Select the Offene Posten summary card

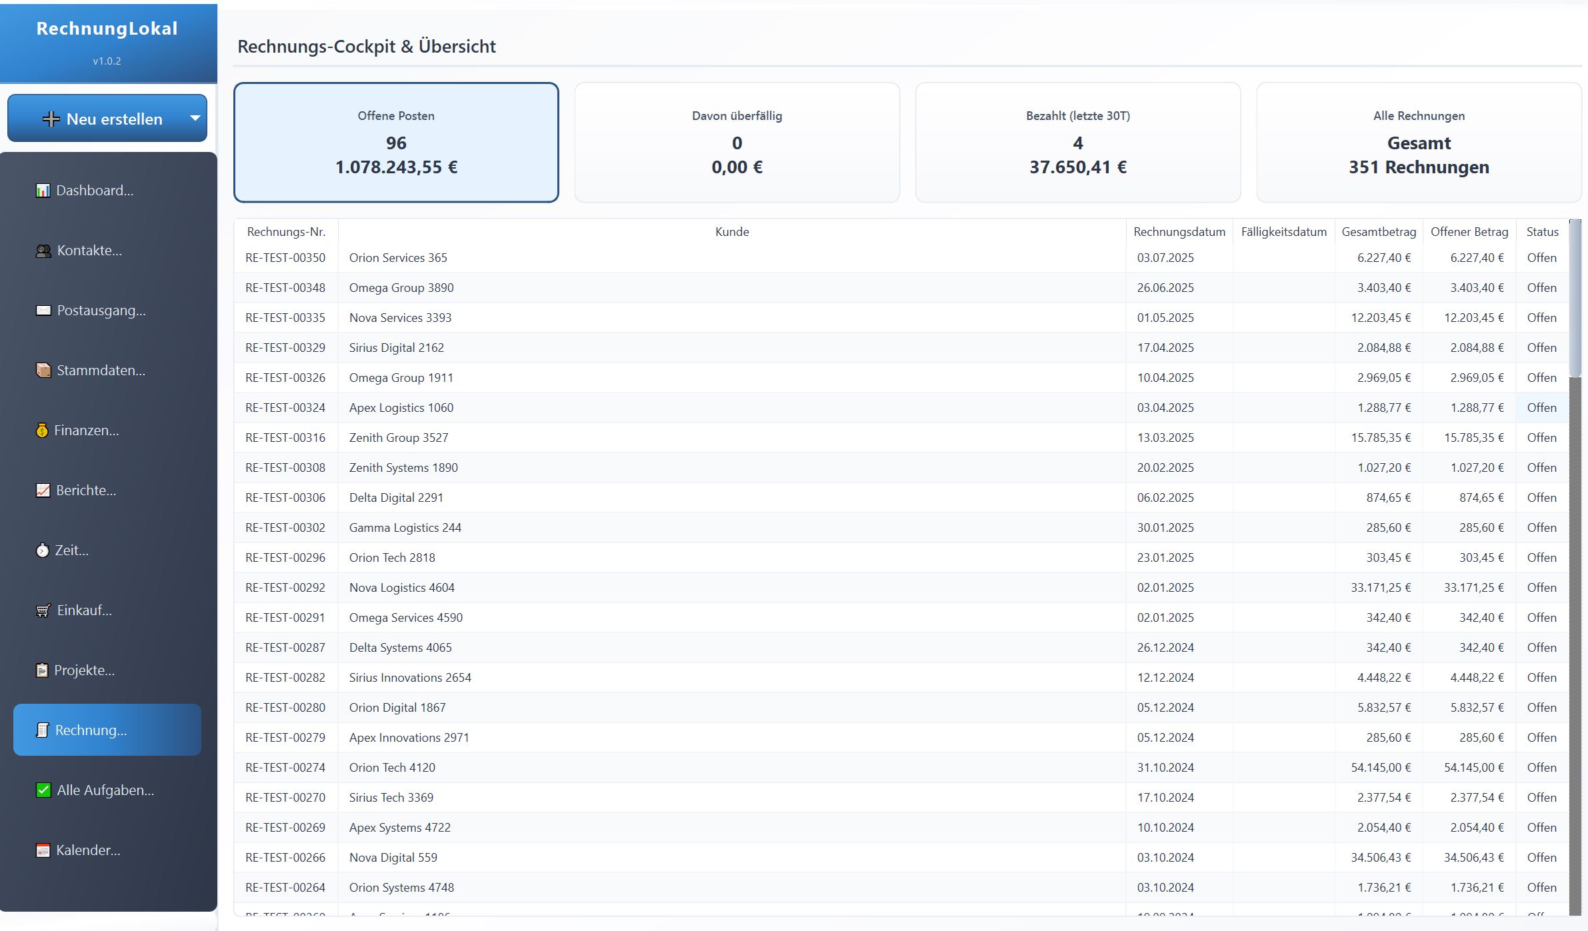coord(396,142)
